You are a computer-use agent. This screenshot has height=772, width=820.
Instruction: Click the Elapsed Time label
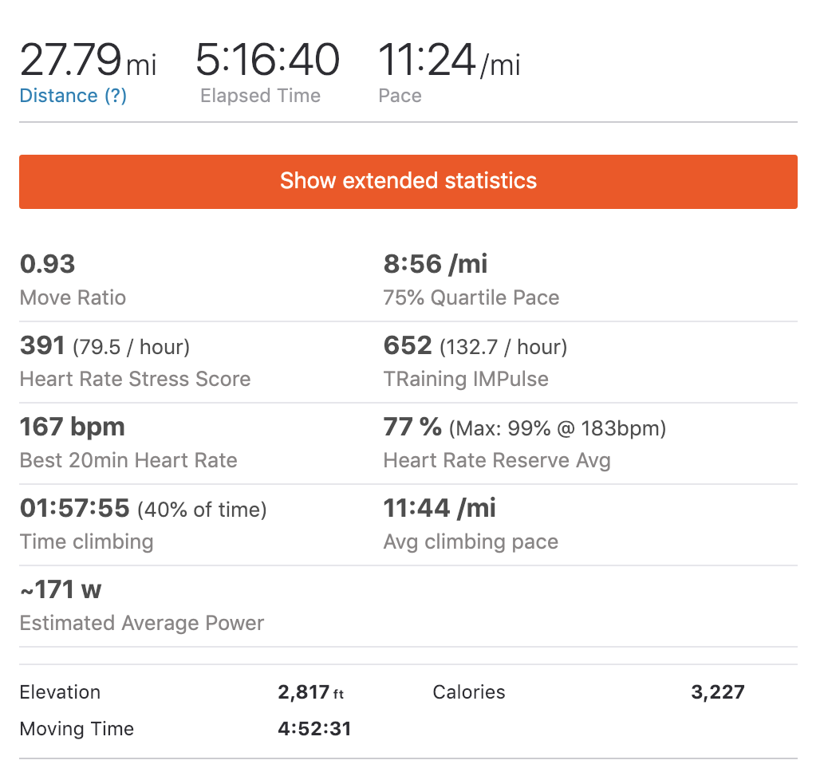pos(260,96)
